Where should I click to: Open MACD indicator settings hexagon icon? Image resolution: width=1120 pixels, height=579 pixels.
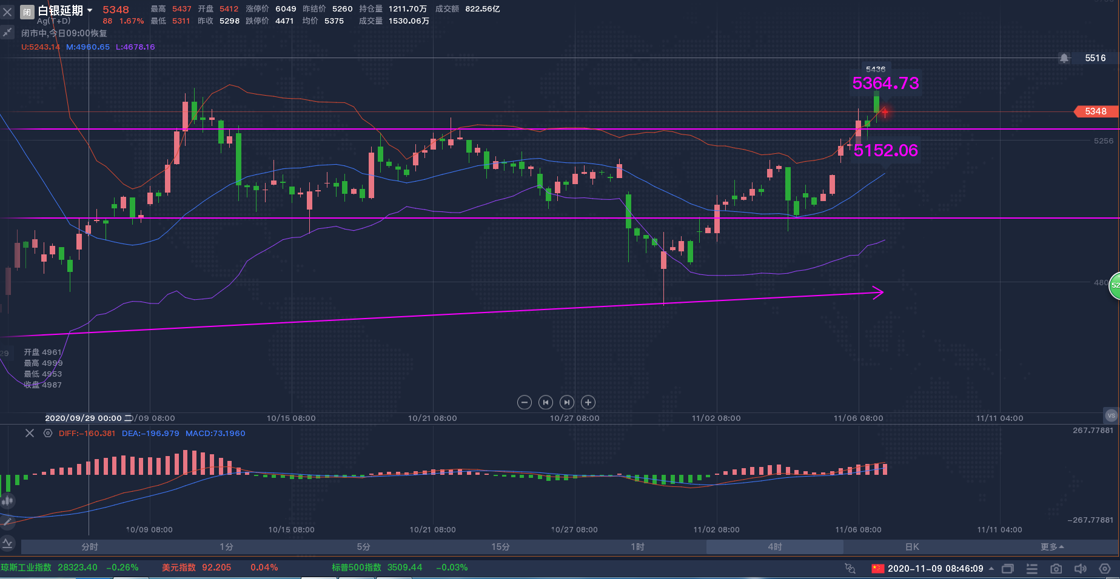pyautogui.click(x=48, y=433)
